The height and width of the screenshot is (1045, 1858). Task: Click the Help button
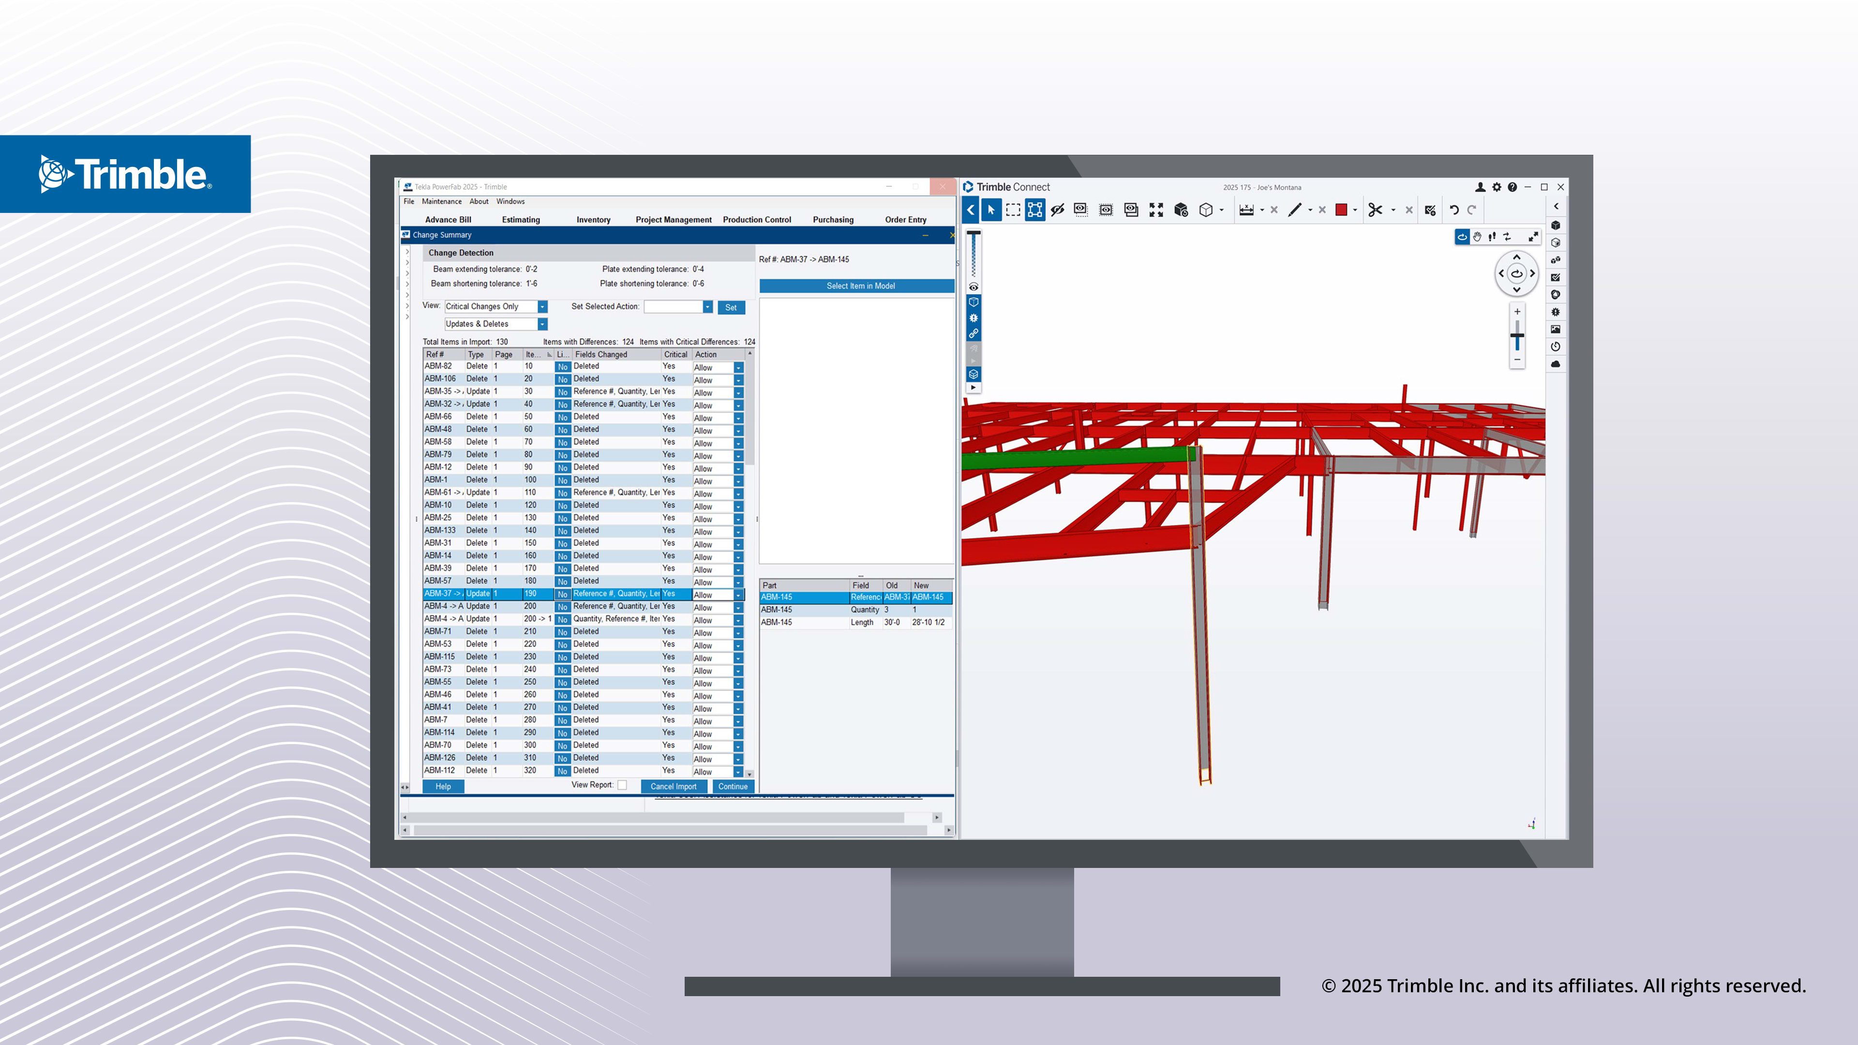click(443, 786)
